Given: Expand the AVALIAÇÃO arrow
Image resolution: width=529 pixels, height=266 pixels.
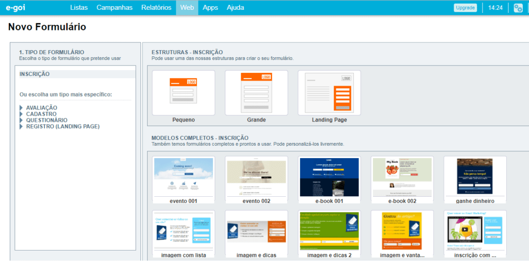Looking at the screenshot, I should (x=21, y=108).
